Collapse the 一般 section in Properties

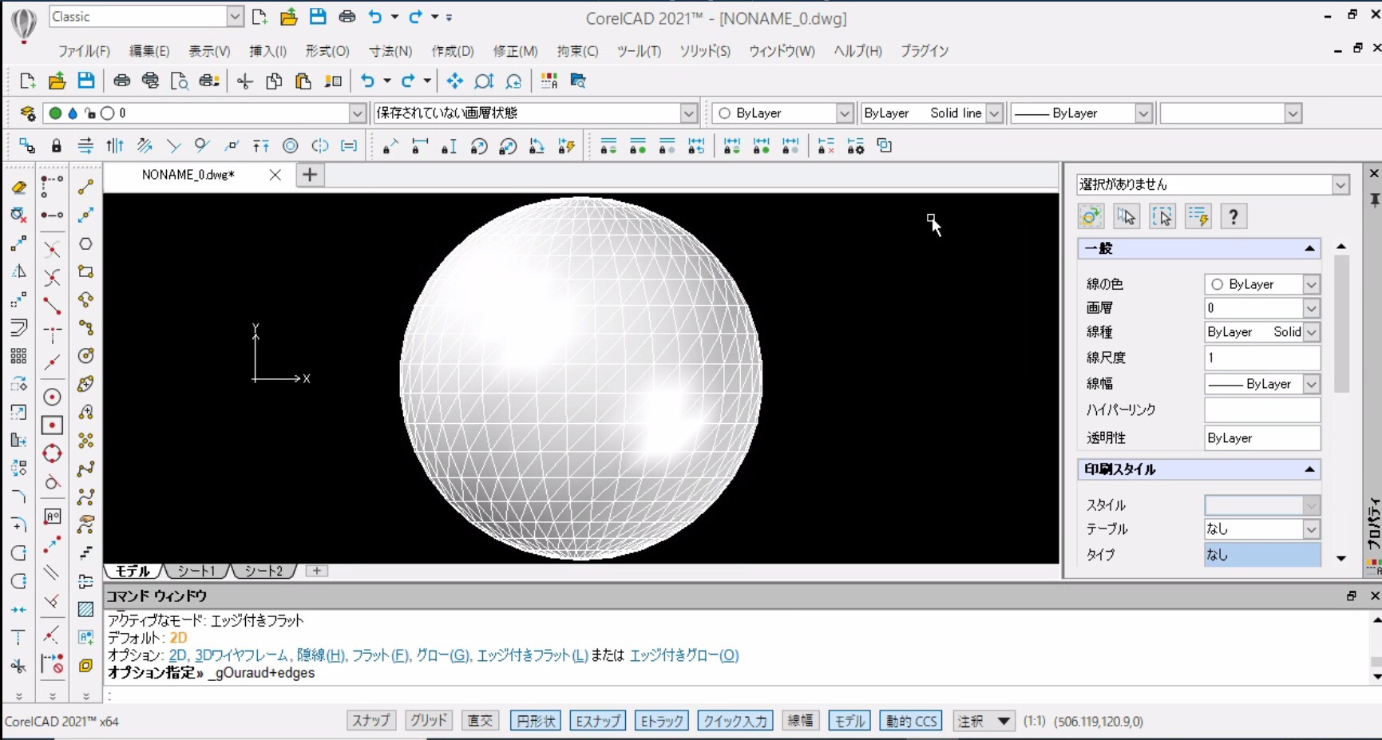click(x=1309, y=248)
